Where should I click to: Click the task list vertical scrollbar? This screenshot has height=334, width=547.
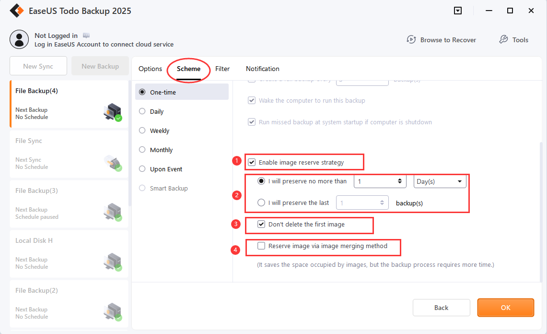(130, 143)
